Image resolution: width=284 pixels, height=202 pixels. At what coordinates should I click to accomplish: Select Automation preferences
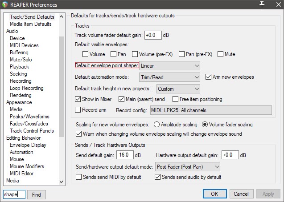21,152
